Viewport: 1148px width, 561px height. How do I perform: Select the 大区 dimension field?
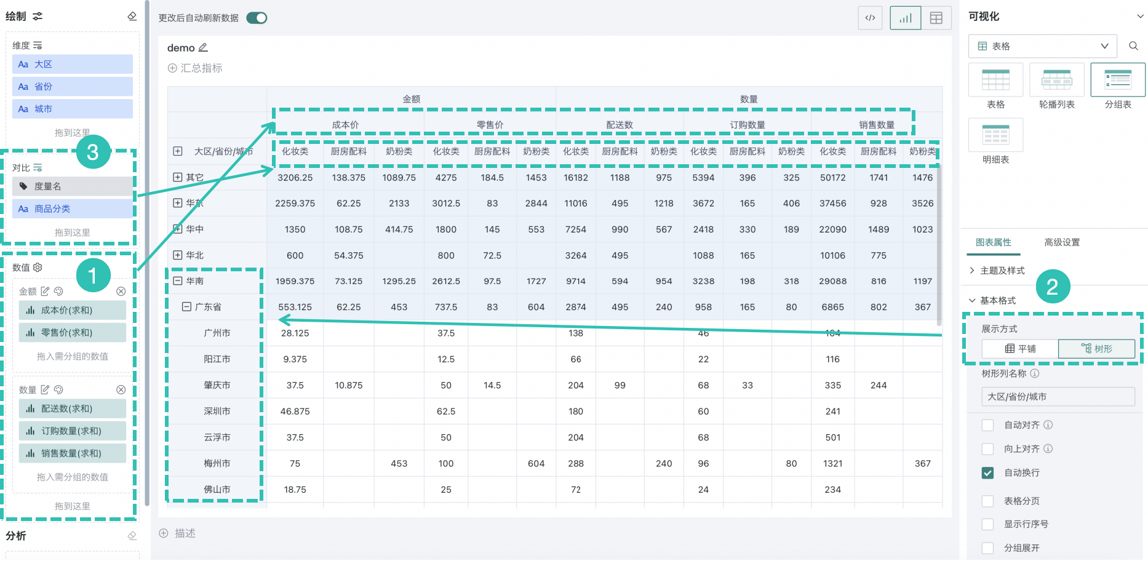pos(73,64)
